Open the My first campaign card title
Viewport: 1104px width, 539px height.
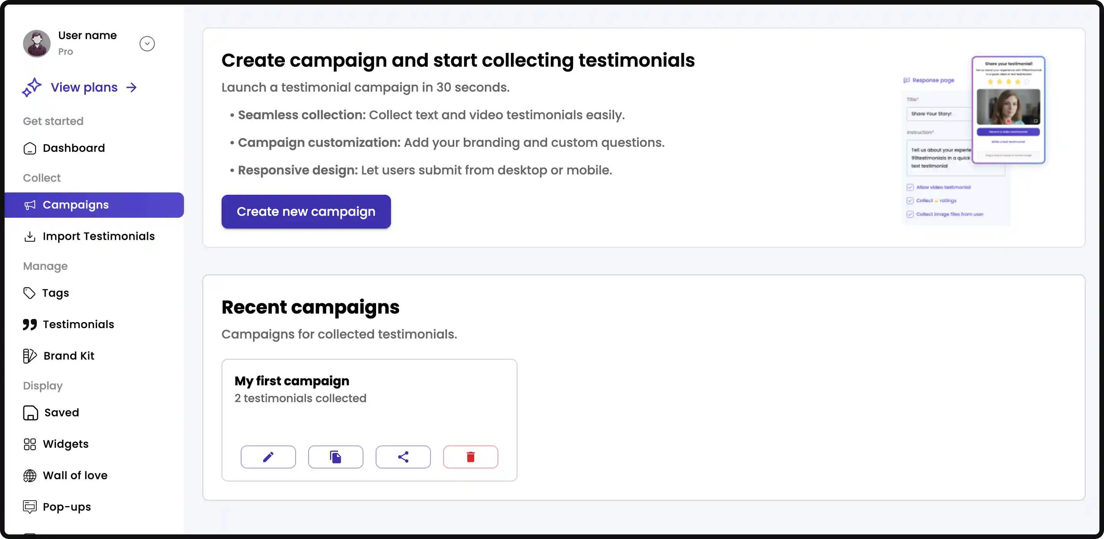click(x=291, y=381)
